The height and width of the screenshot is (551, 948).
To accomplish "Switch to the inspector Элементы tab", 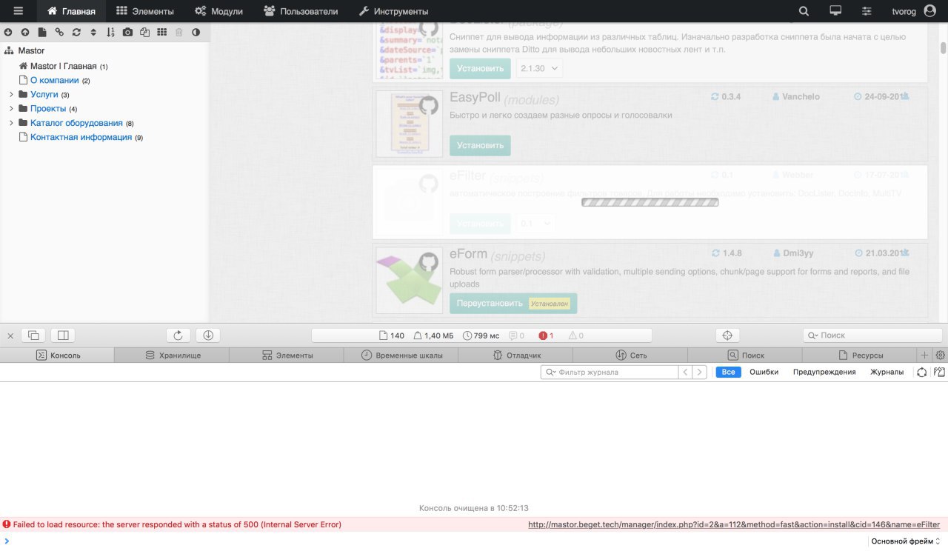I will point(287,355).
